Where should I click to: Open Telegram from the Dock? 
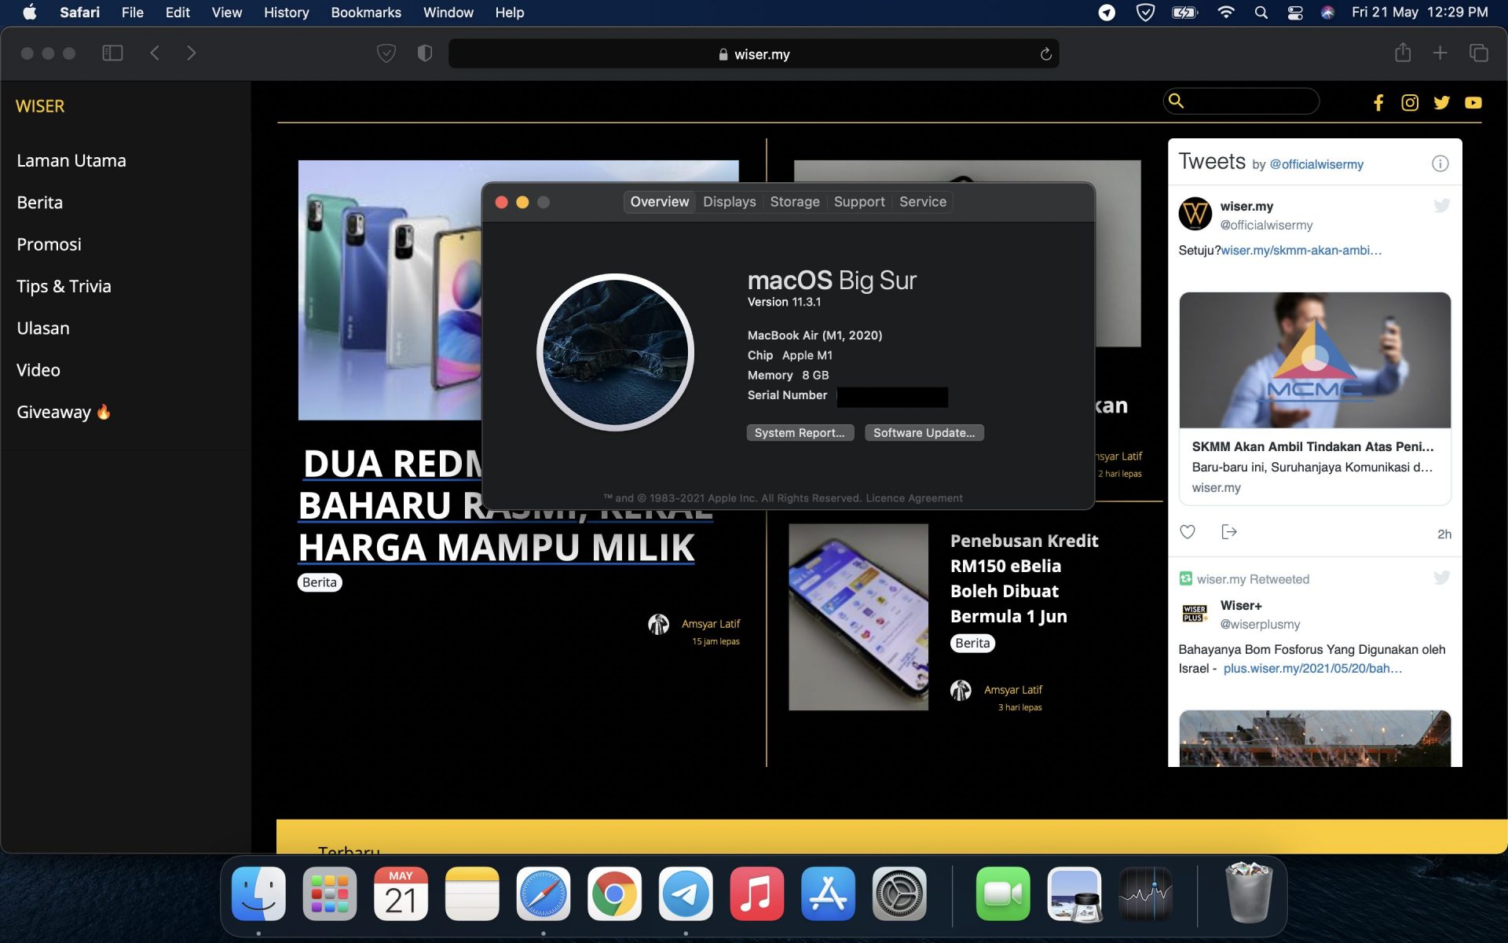(x=685, y=893)
